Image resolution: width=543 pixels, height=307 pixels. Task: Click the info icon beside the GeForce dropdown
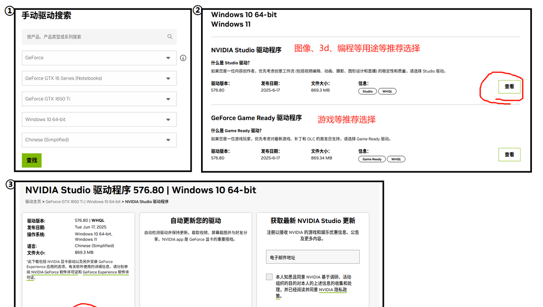(183, 58)
